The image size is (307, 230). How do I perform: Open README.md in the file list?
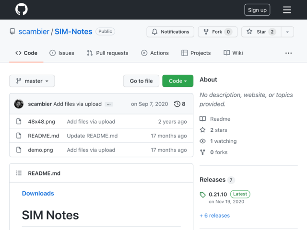[44, 136]
